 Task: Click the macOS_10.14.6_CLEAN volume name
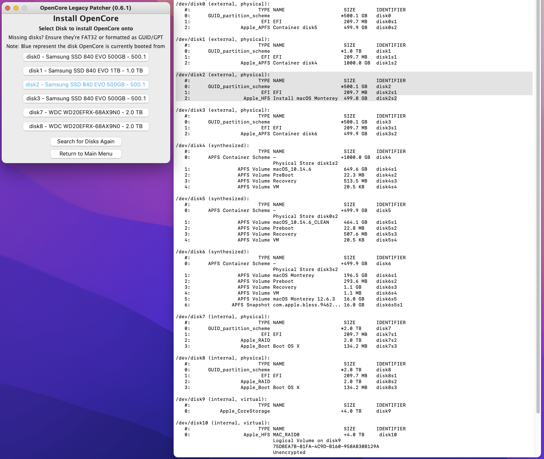pyautogui.click(x=301, y=222)
